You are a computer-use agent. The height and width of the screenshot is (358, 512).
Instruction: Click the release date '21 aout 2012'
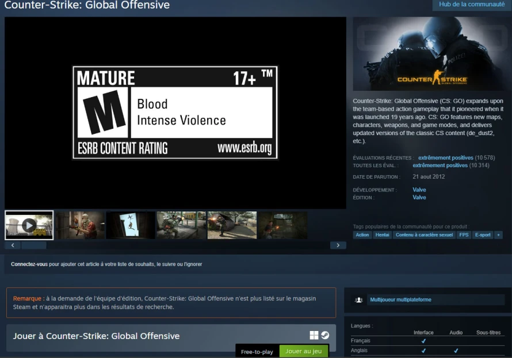coord(429,177)
